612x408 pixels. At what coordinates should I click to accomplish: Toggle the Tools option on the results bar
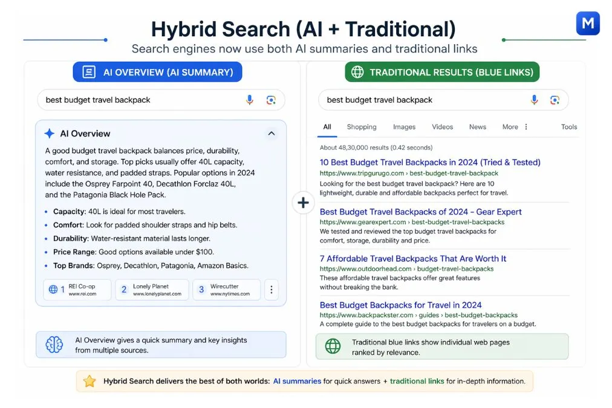click(568, 127)
